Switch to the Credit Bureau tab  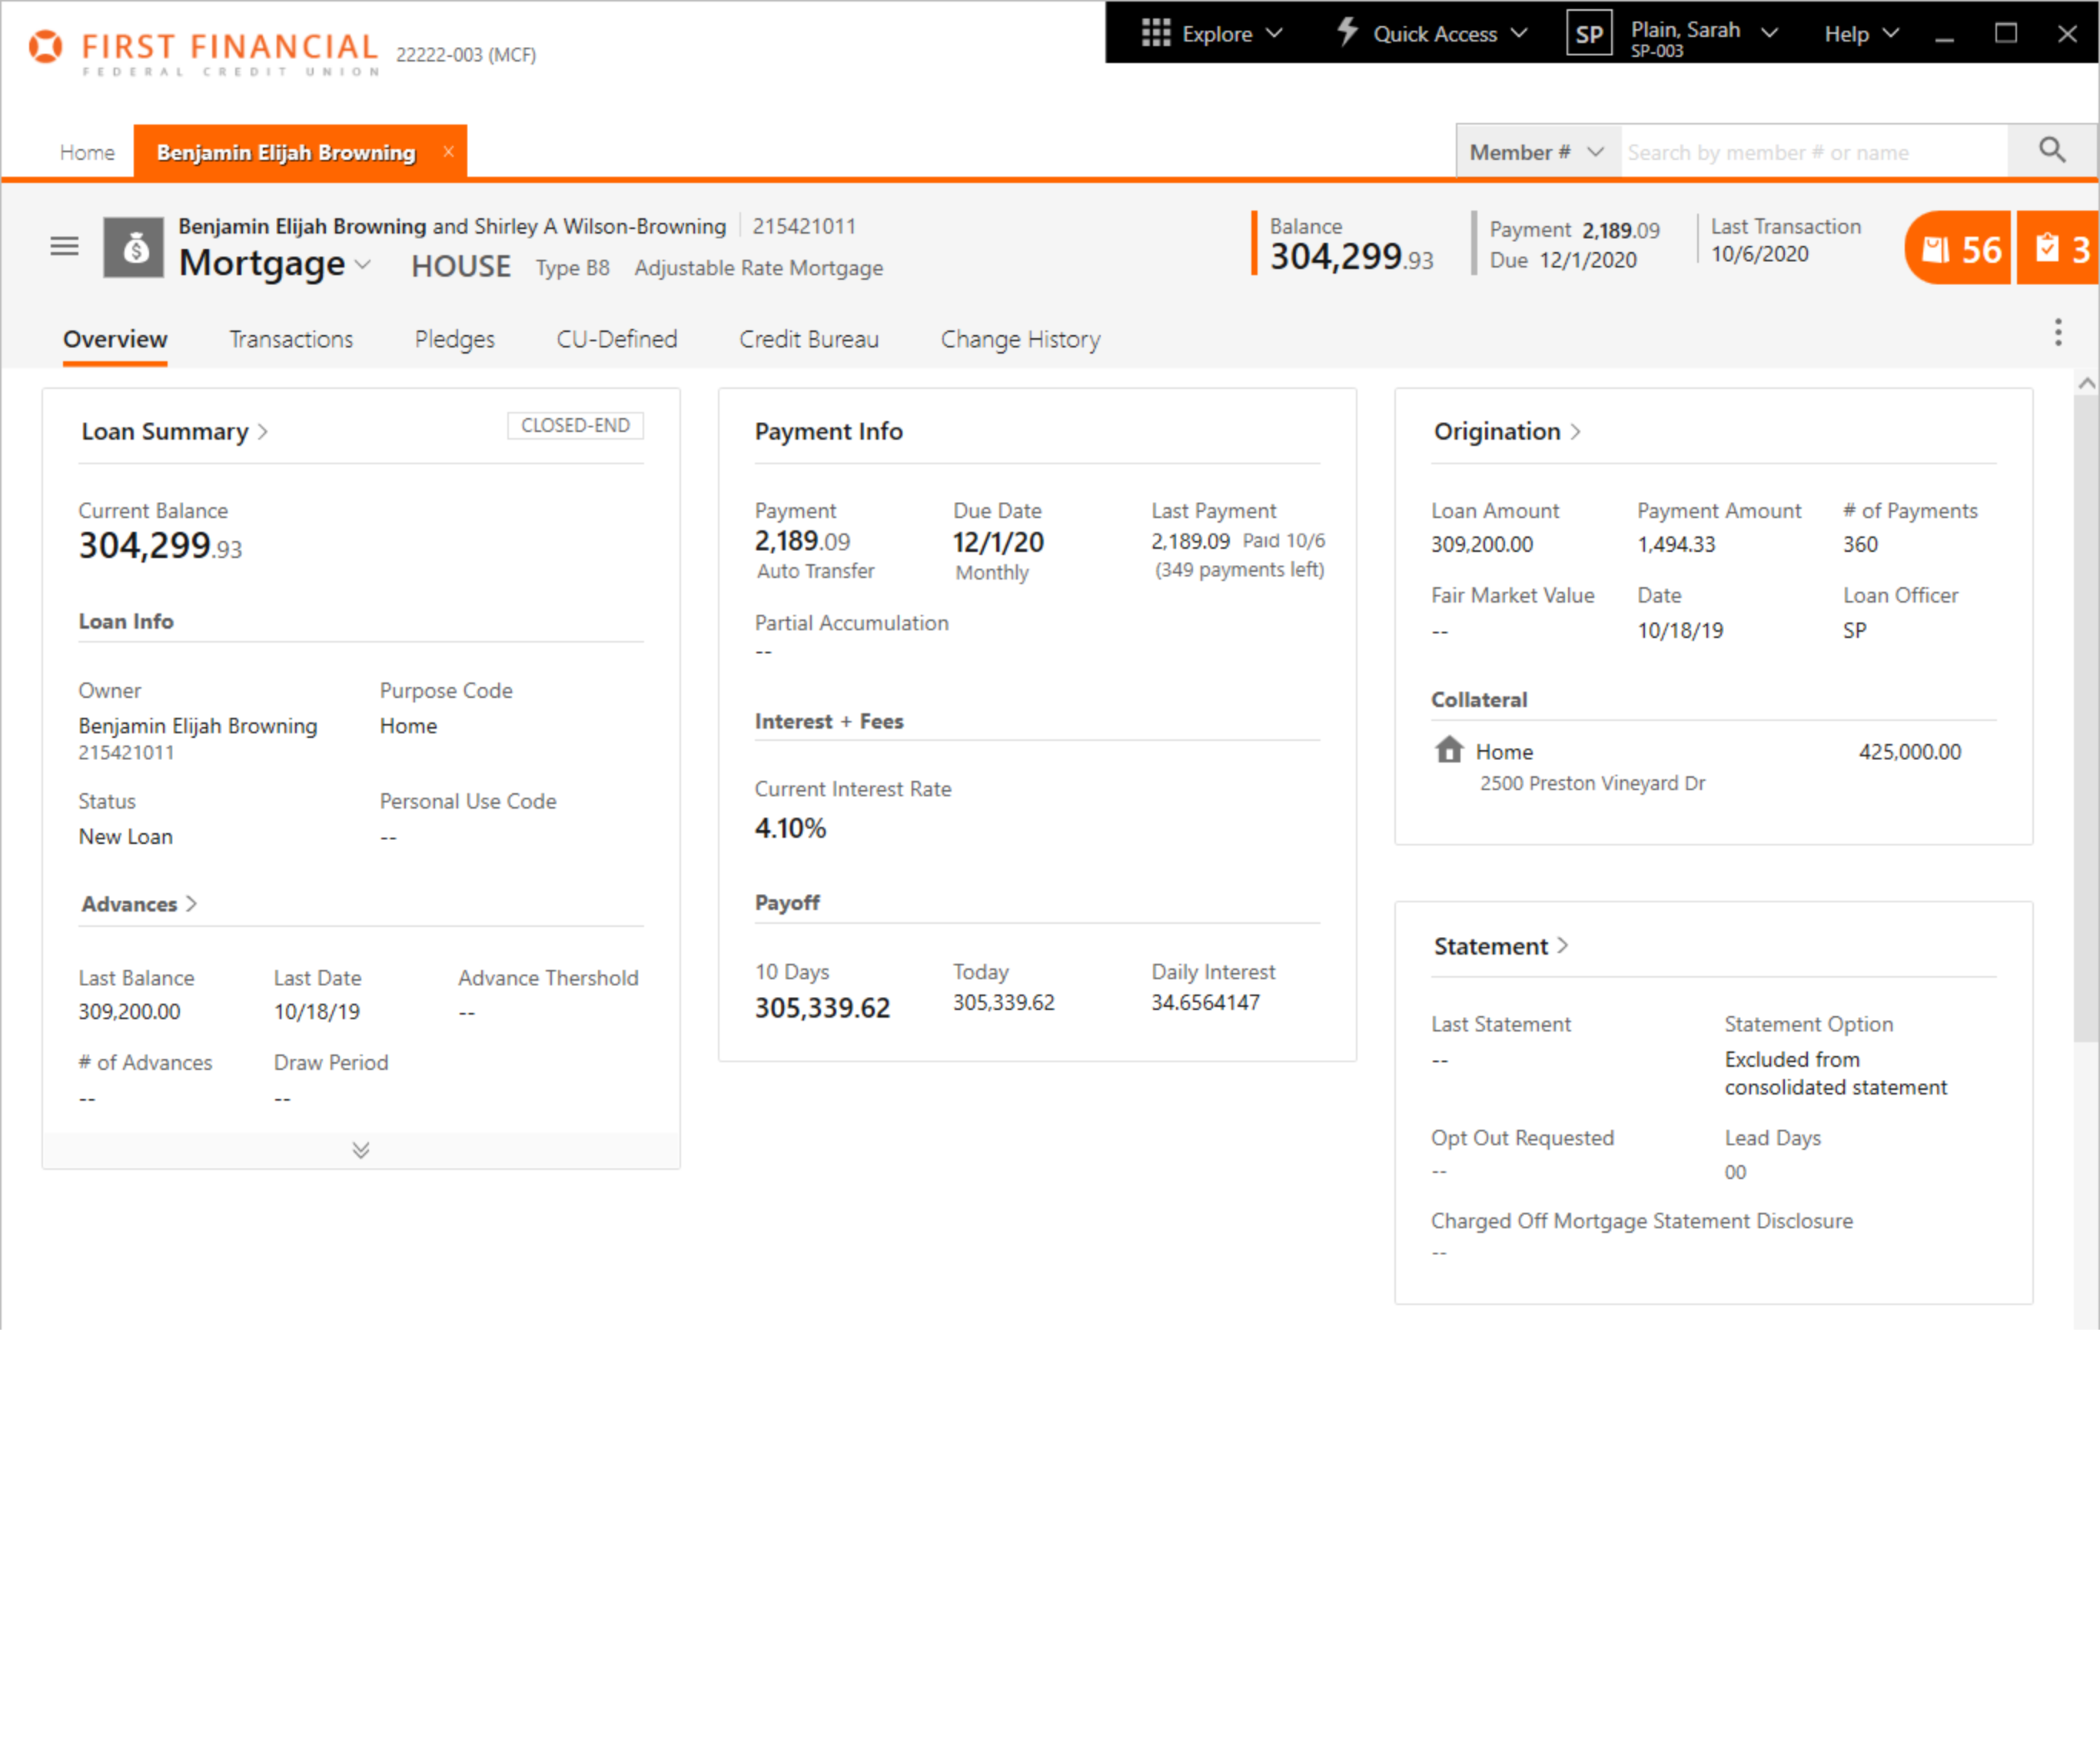(x=809, y=339)
